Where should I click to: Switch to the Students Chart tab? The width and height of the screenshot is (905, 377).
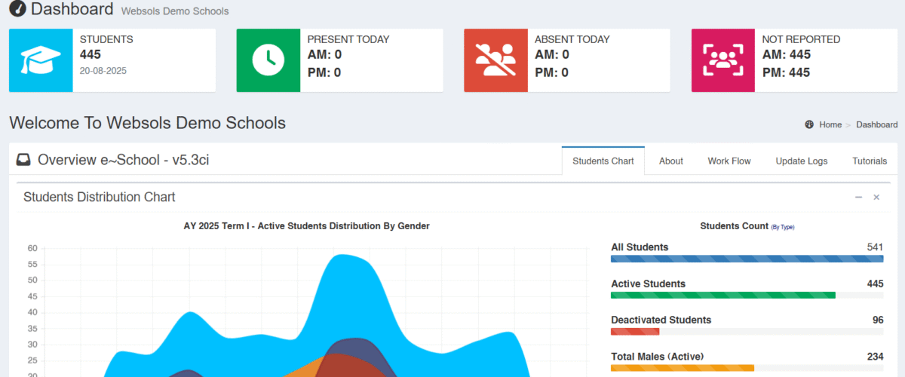603,161
